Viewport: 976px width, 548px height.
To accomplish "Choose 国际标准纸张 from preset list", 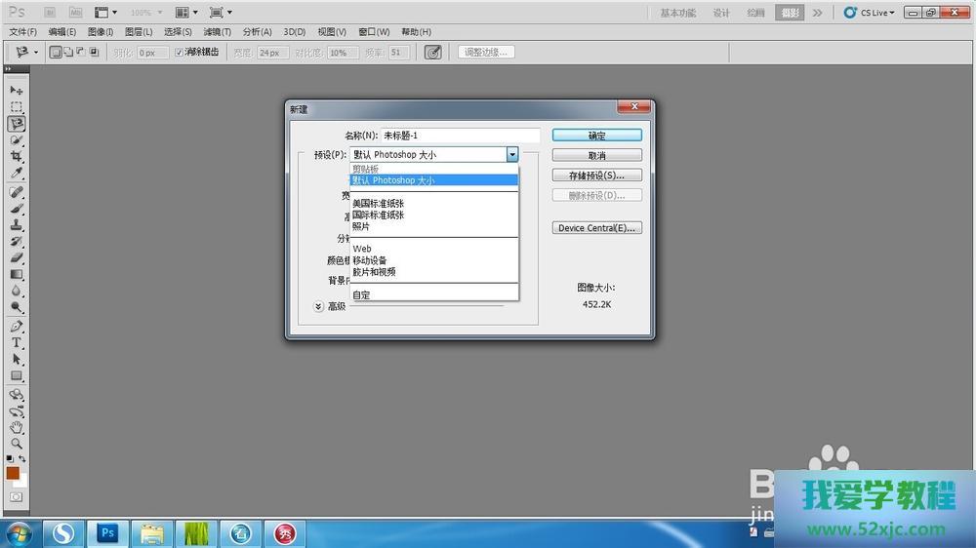I will 378,215.
